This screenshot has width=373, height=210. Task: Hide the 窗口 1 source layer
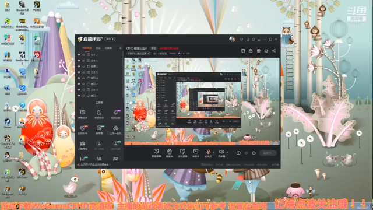79,96
